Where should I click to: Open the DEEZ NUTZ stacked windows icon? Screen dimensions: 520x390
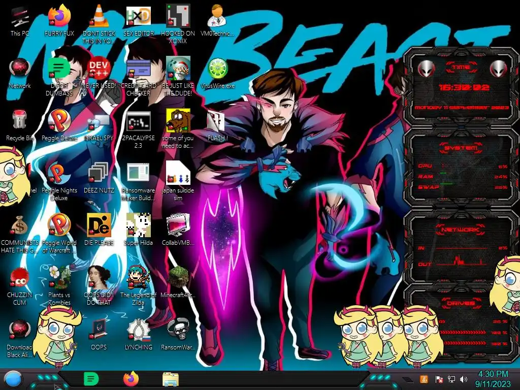[99, 178]
